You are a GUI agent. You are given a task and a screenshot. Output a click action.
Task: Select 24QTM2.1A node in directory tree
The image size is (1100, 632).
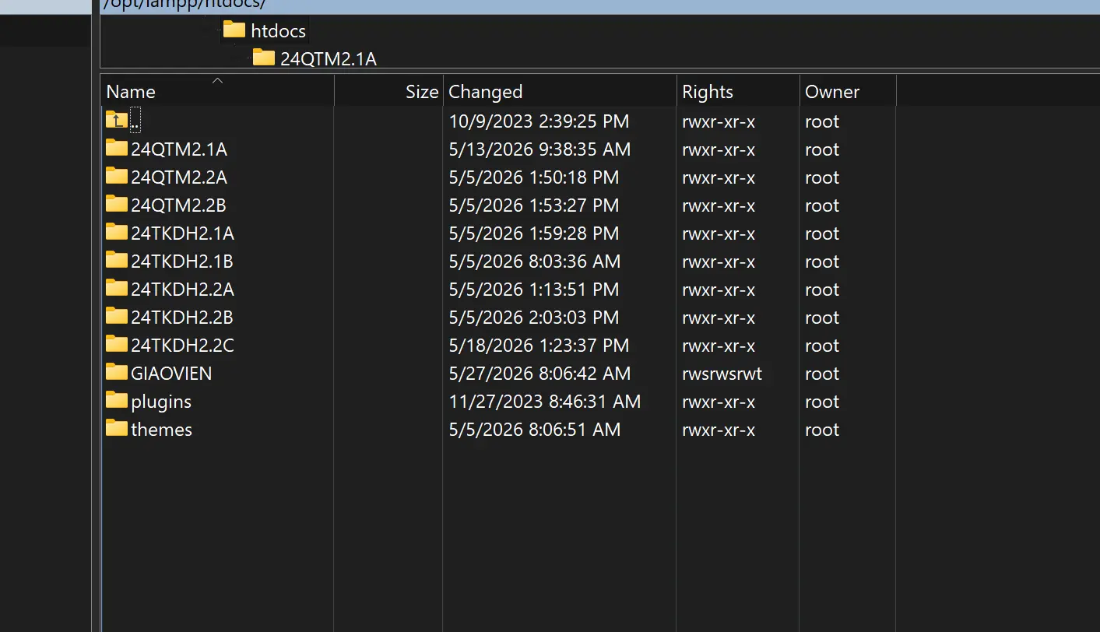[329, 59]
